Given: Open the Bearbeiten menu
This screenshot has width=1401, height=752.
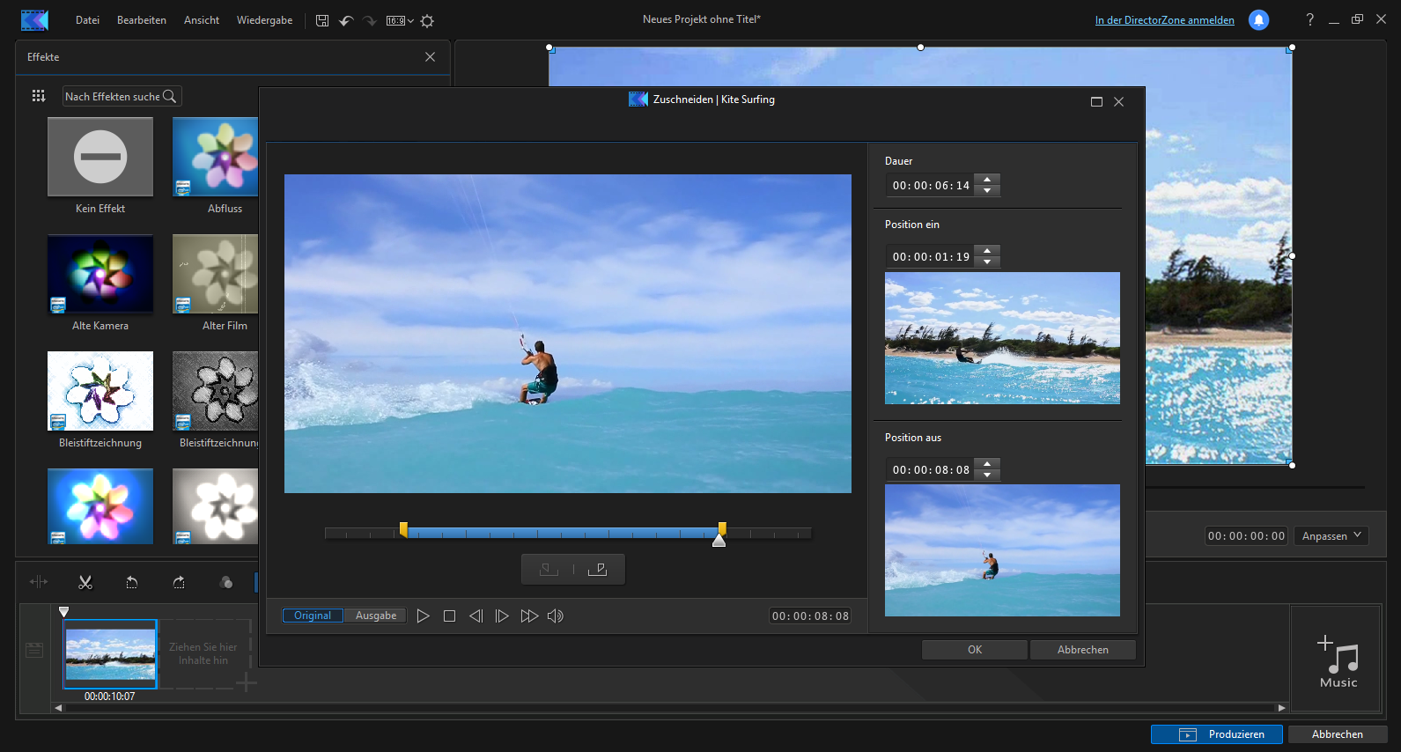Looking at the screenshot, I should coord(142,20).
